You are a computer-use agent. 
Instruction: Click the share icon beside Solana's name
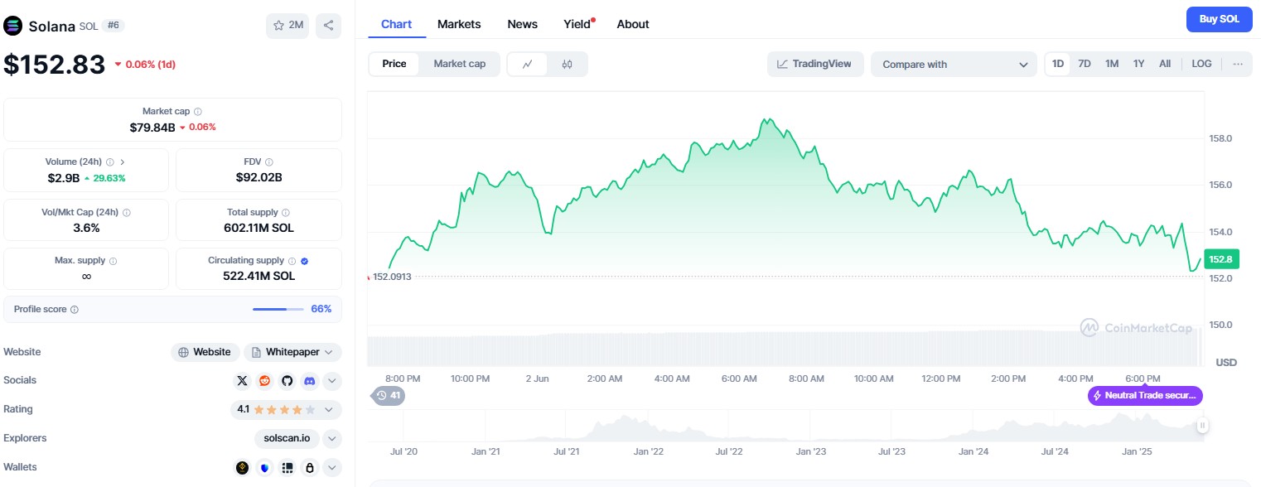(x=328, y=26)
